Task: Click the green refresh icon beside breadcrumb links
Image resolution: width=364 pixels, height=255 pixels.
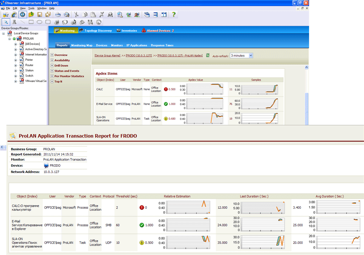Action: (208, 55)
